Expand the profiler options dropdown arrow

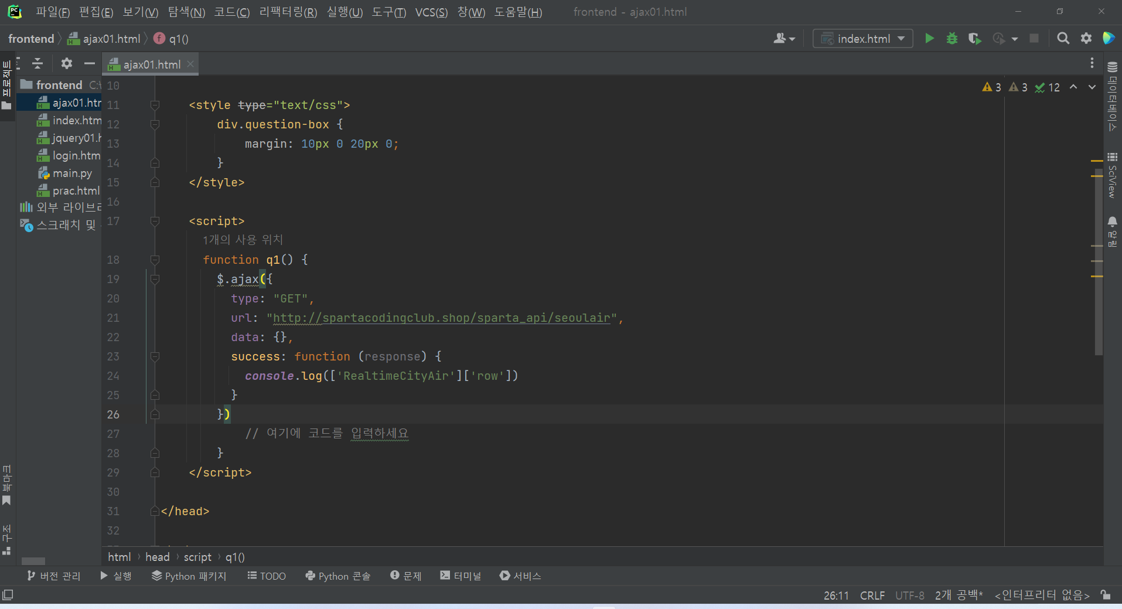1015,39
